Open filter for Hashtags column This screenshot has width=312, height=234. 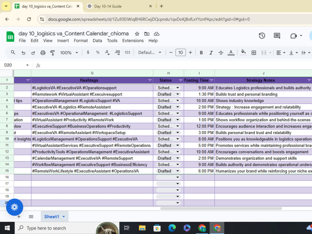(x=150, y=80)
